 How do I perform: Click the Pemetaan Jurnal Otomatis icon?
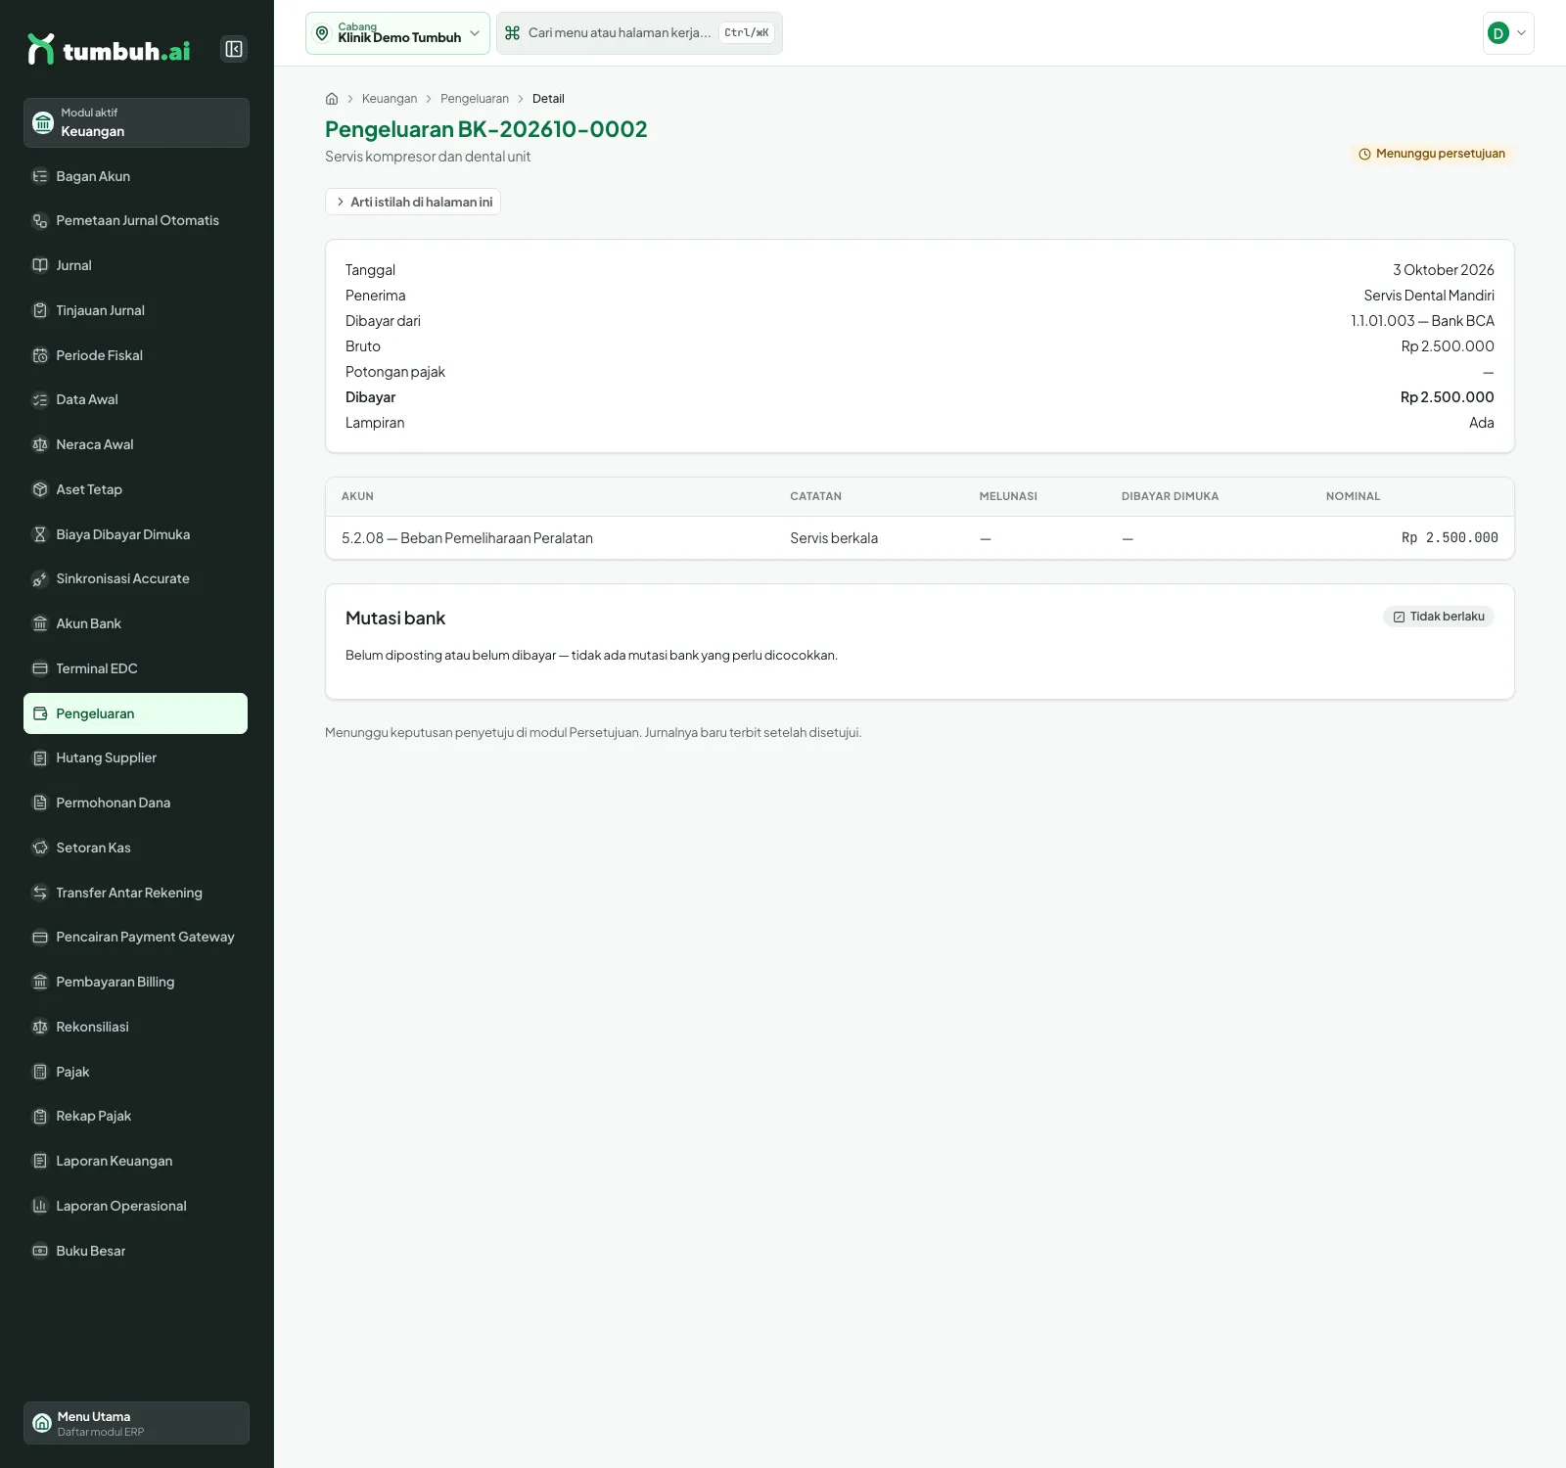pos(40,221)
